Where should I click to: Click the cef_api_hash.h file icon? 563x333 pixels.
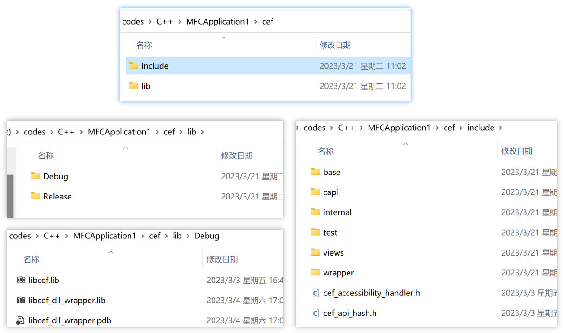(316, 313)
